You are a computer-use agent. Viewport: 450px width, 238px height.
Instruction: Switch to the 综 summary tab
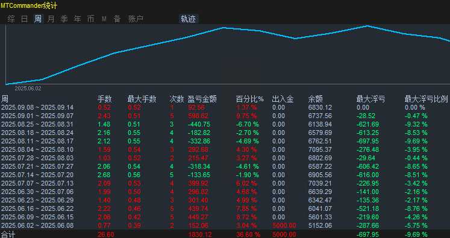[x=11, y=19]
